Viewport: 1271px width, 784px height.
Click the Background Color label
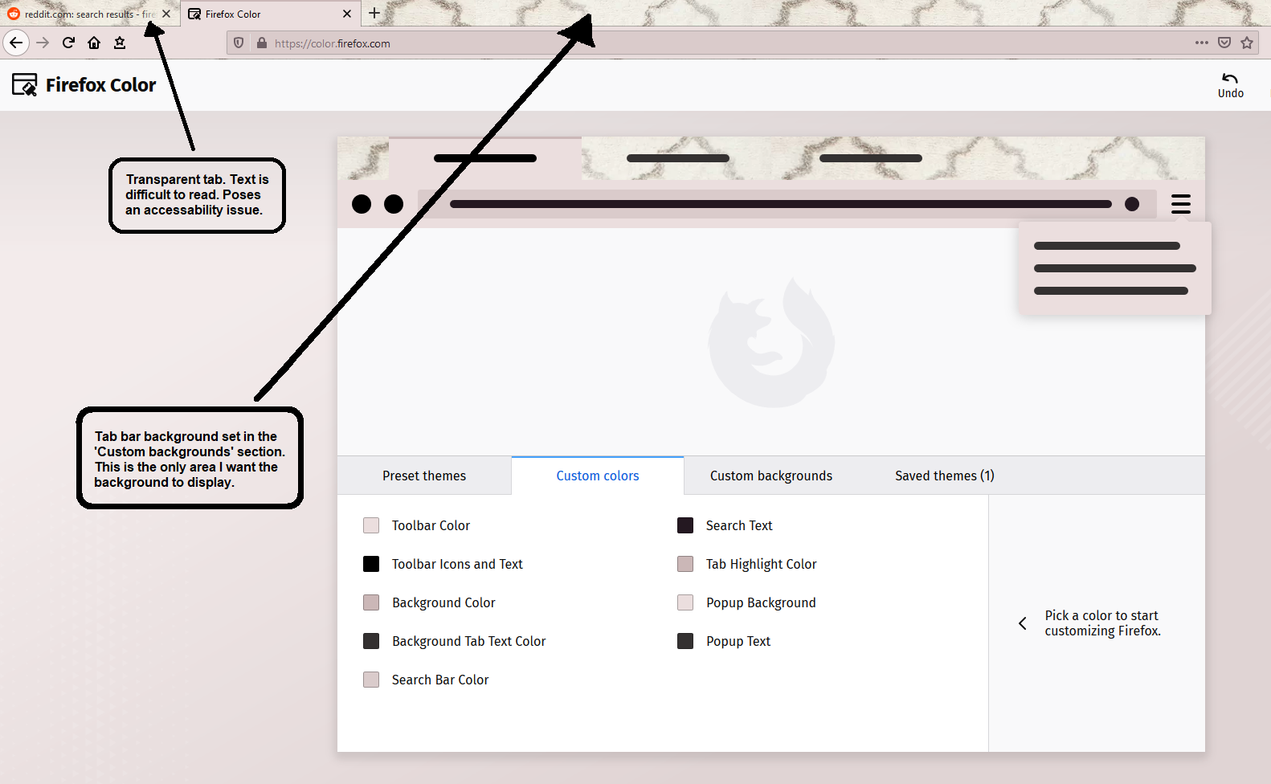click(443, 602)
